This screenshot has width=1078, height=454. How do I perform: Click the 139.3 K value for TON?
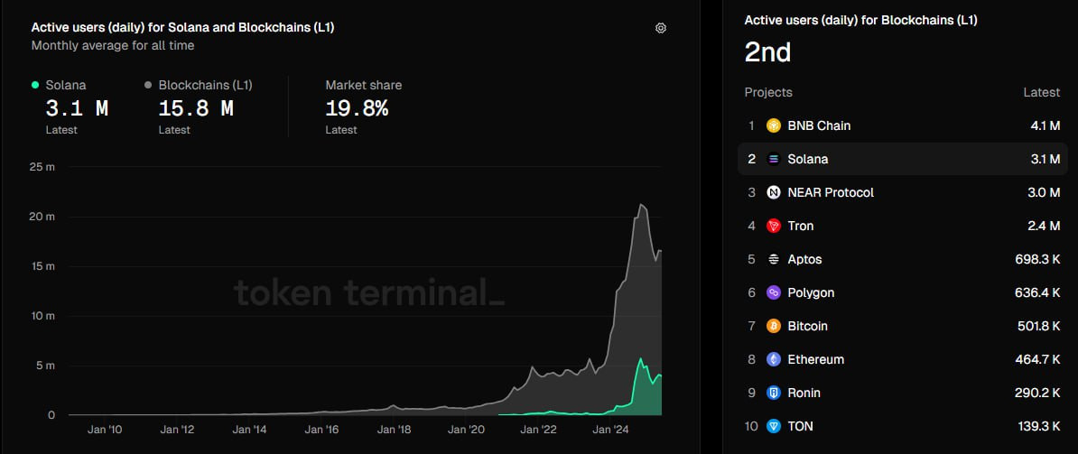click(1039, 427)
